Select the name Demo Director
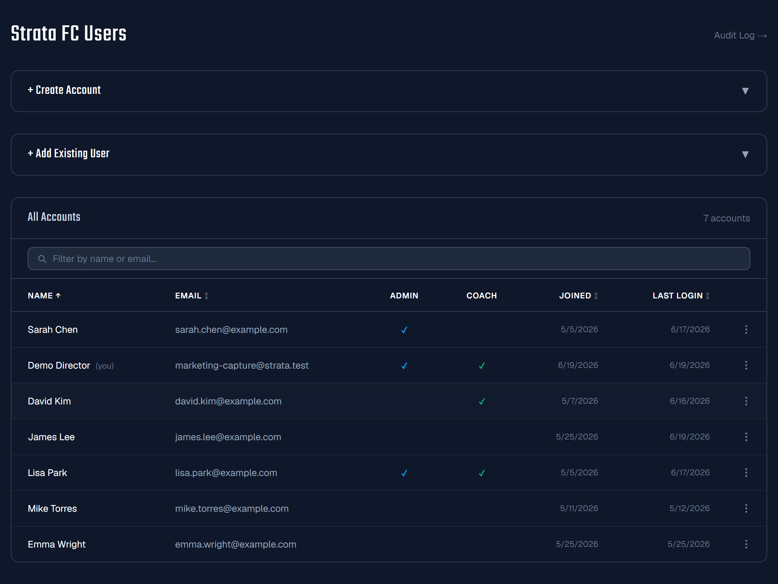778x584 pixels. (59, 366)
